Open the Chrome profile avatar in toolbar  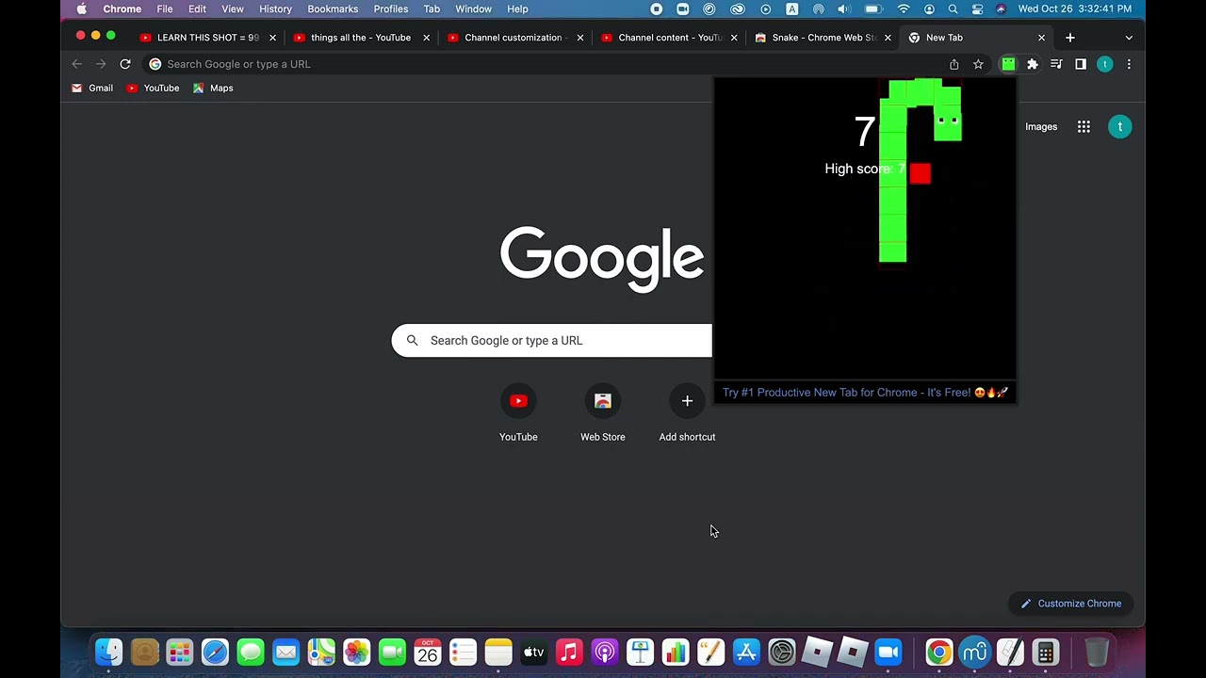pyautogui.click(x=1104, y=64)
